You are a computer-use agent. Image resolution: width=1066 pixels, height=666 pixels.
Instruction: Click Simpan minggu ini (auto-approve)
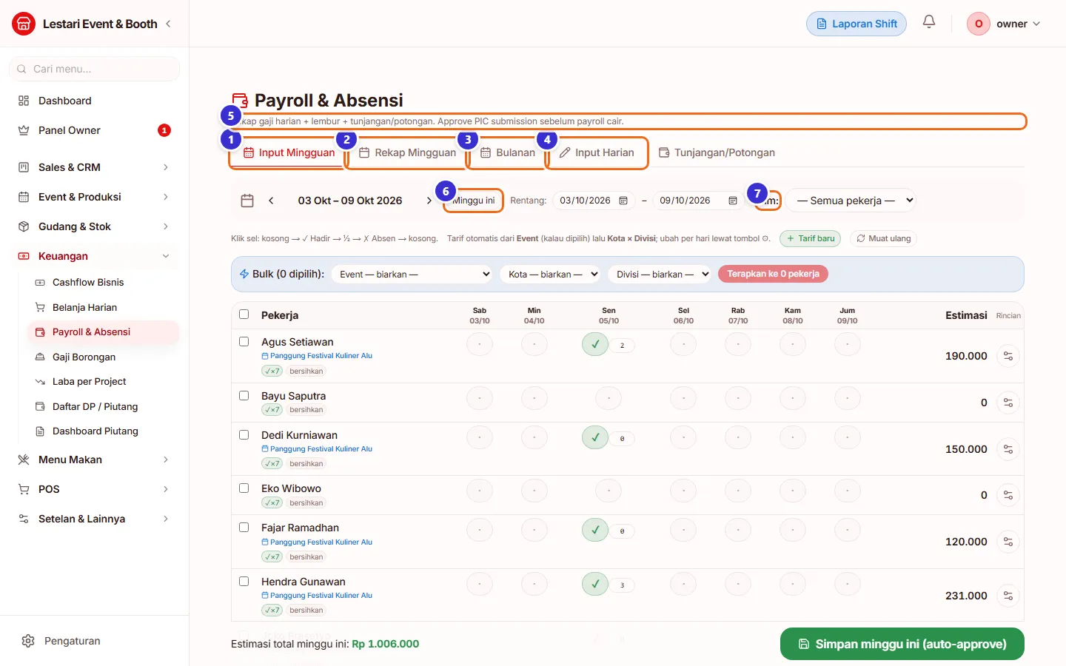click(x=902, y=644)
